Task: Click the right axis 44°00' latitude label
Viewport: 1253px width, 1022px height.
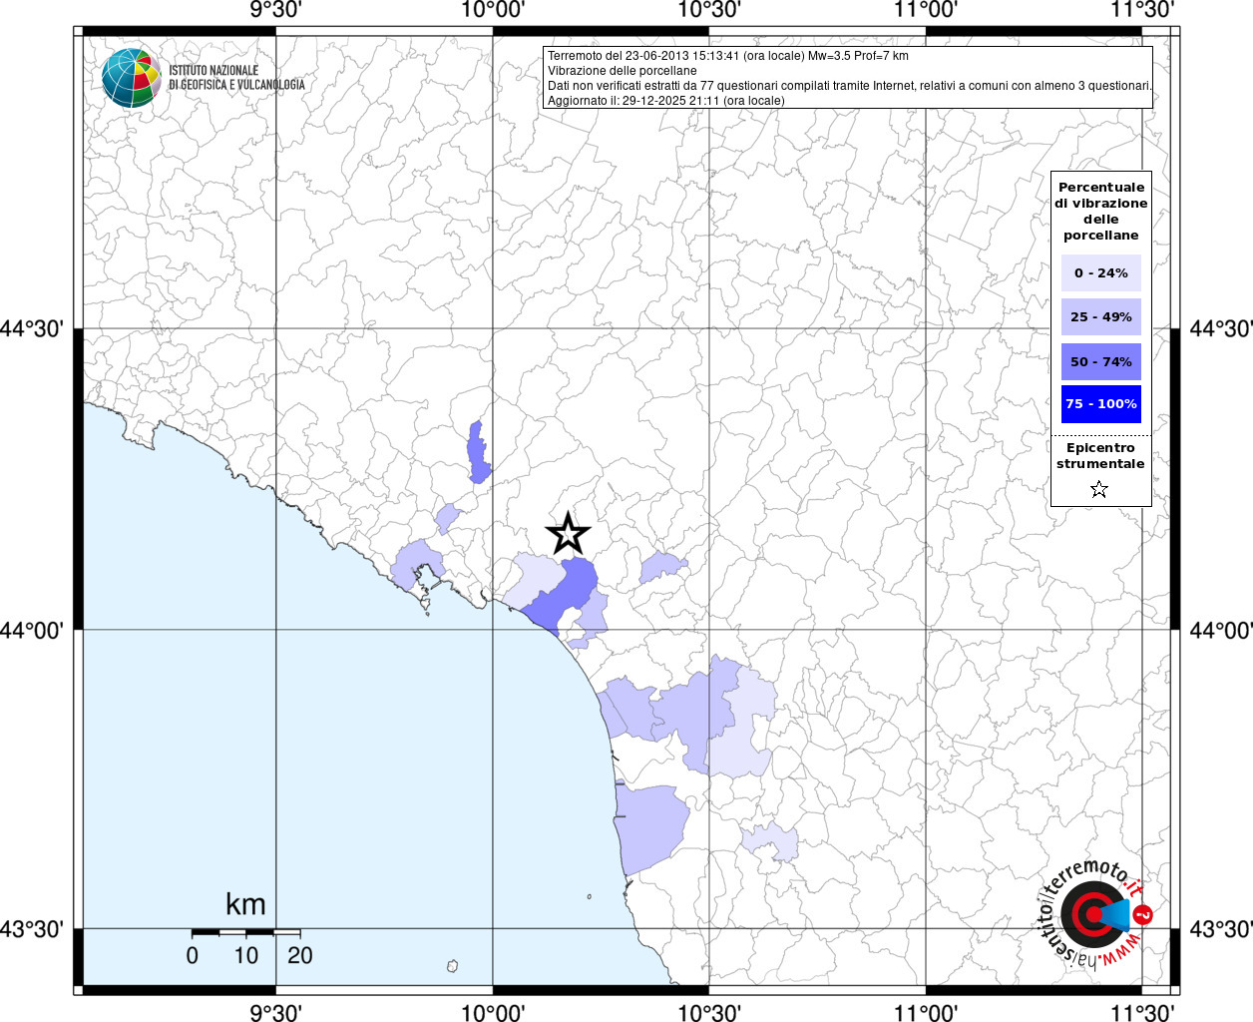Action: [1219, 630]
